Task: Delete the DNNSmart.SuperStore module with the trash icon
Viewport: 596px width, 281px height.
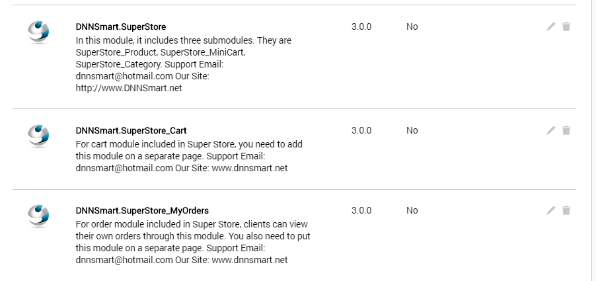Action: pyautogui.click(x=566, y=26)
